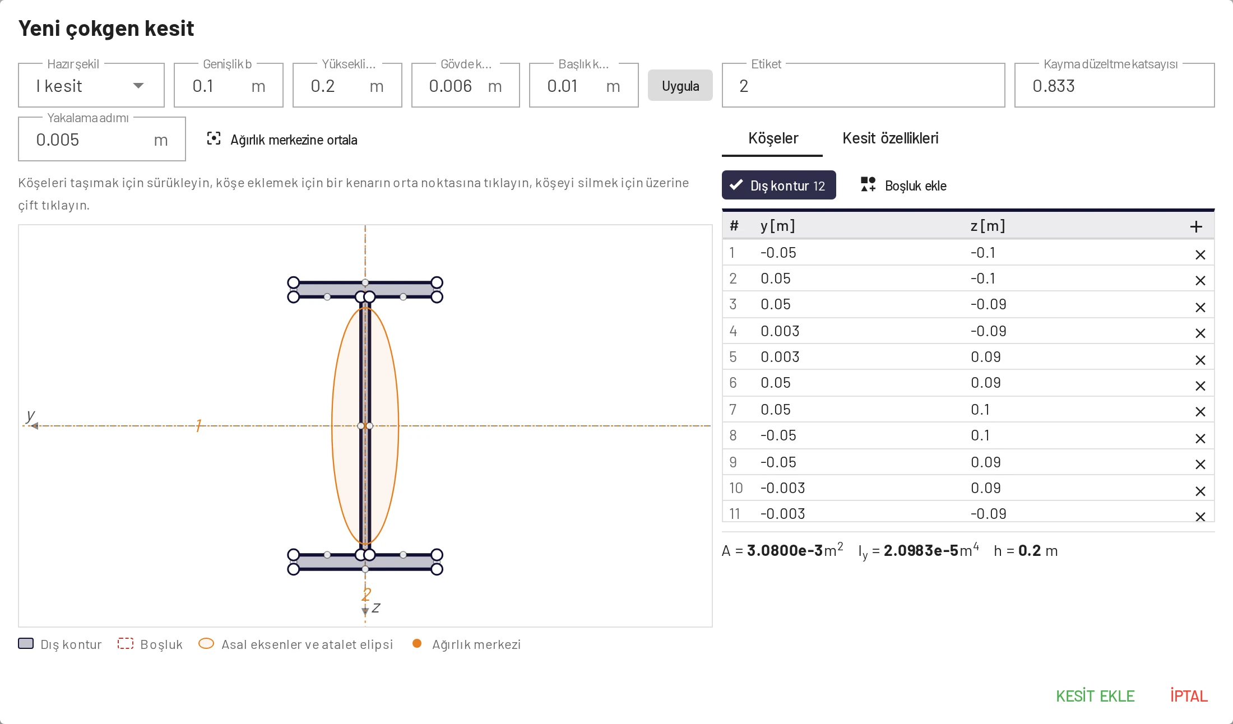Delete vertex row 11 with its X icon

point(1200,517)
